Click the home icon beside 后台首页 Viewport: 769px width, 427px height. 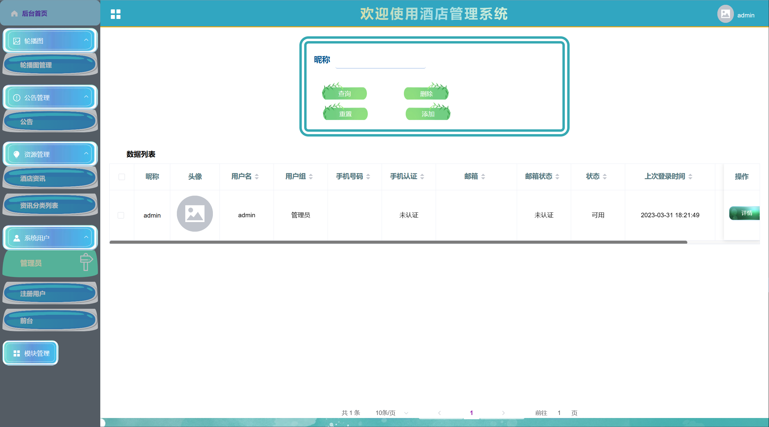click(14, 14)
